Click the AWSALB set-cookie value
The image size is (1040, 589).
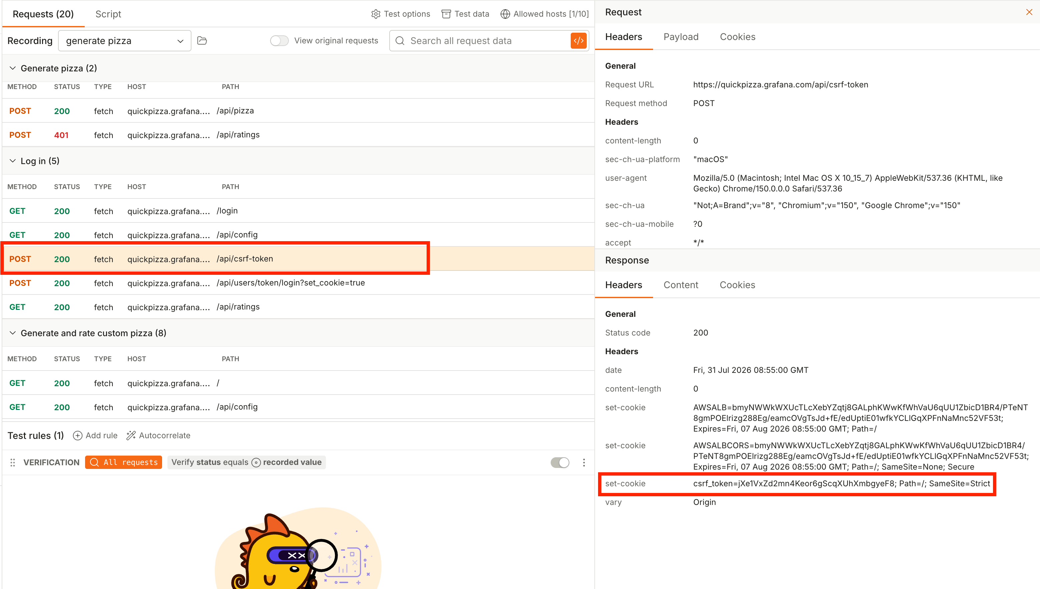point(861,418)
